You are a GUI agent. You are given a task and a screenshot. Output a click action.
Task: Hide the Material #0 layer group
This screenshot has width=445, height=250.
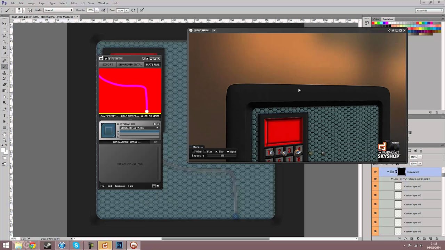375,172
